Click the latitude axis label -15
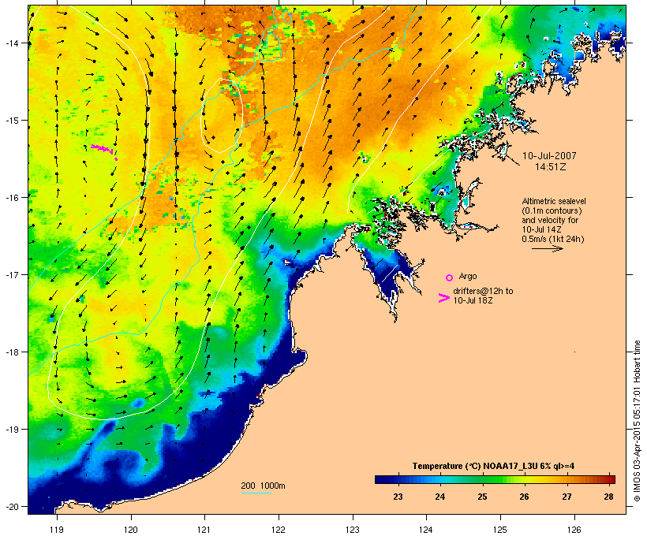This screenshot has height=536, width=647. click(x=12, y=121)
